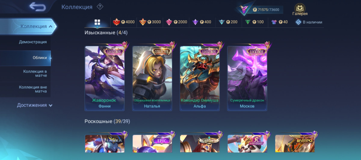Toggle the В наличии owned filter
Screen dimensions: 361x160
[309, 22]
